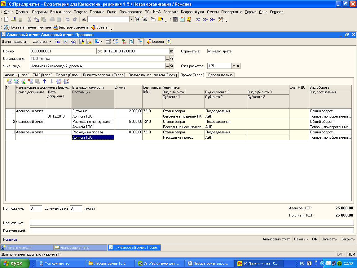Show the Дт/Кт posting results

coord(124,42)
